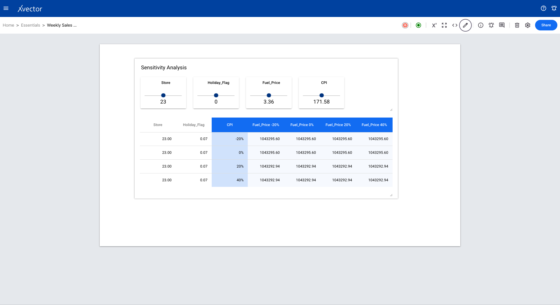This screenshot has height=305, width=560.
Task: Click the CPI slider handle
Action: (x=322, y=95)
